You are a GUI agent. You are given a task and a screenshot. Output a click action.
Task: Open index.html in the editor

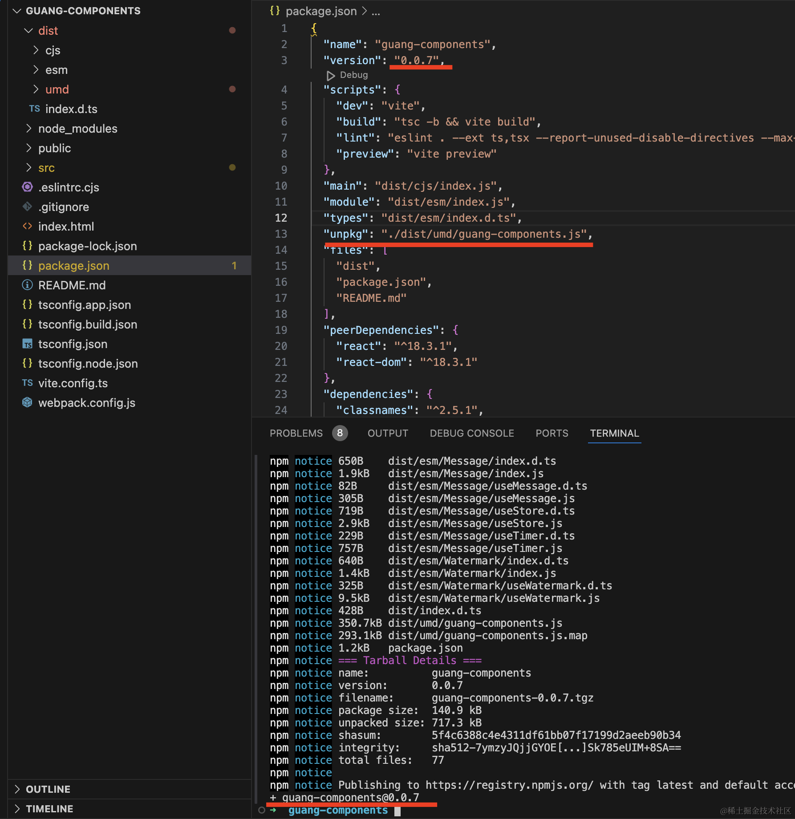[x=66, y=227]
